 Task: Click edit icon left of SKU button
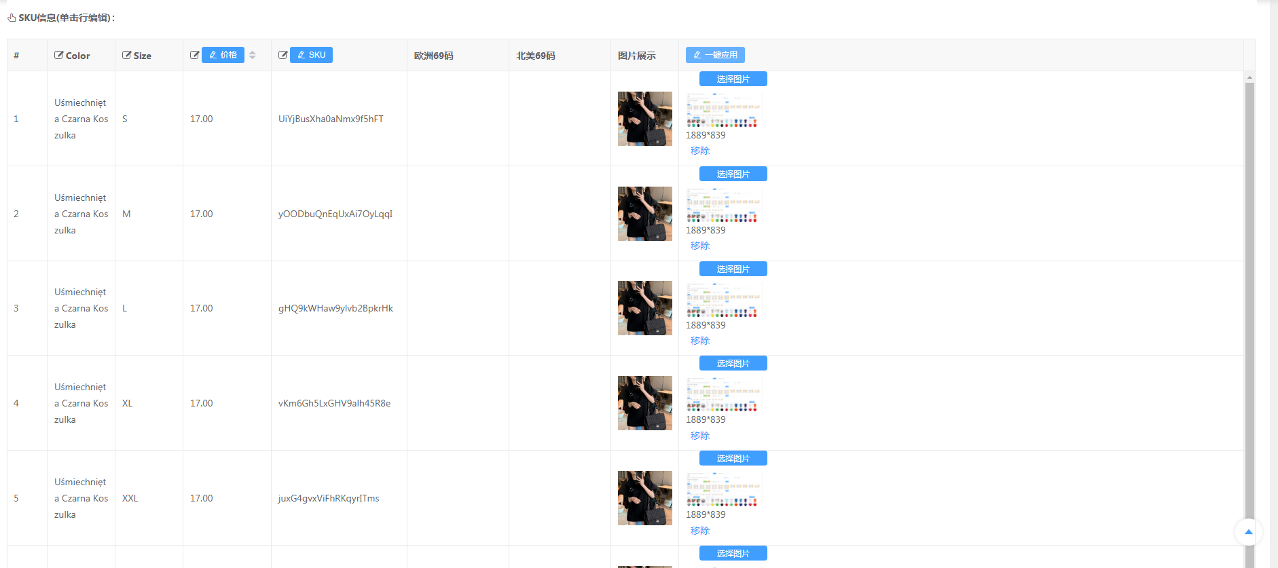[282, 55]
